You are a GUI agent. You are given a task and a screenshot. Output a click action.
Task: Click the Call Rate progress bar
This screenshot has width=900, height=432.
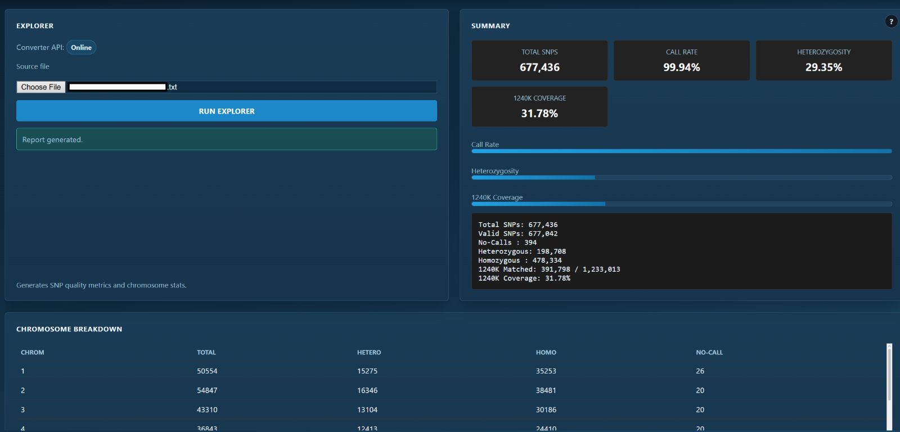681,151
